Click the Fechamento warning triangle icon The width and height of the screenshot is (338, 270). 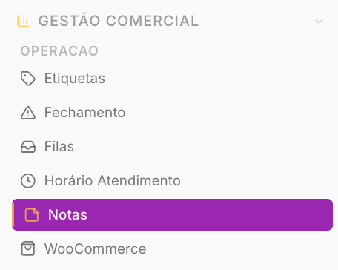pos(28,113)
